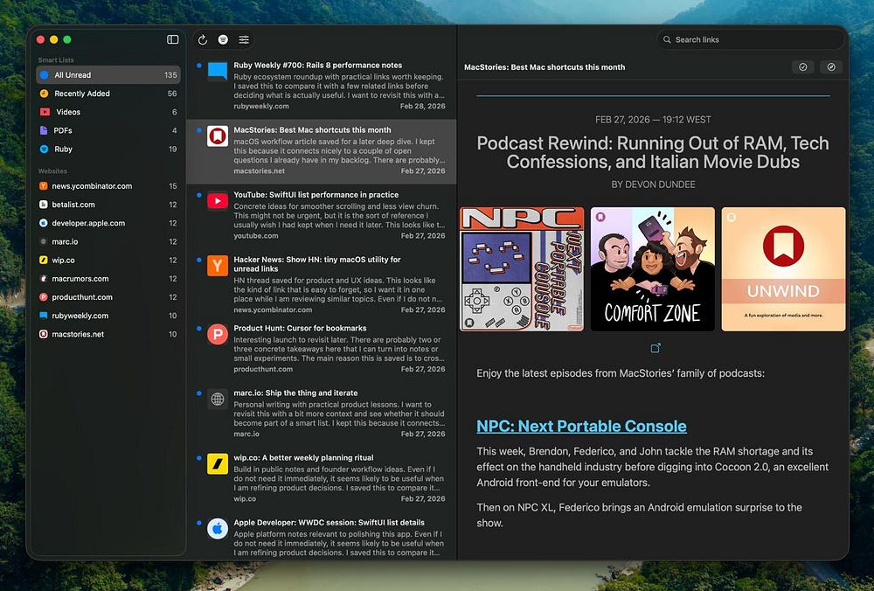The image size is (874, 591).
Task: Open article in browser via compass icon
Action: 831,67
